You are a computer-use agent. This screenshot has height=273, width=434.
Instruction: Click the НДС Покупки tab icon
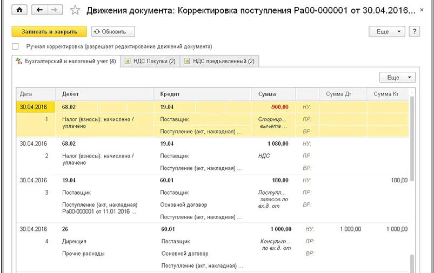[128, 61]
